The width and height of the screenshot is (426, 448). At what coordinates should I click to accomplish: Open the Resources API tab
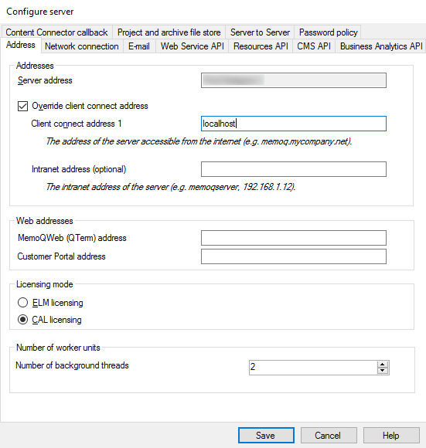coord(261,46)
